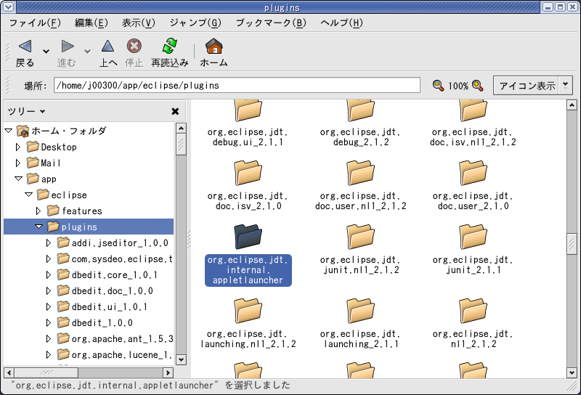Open the ブックマーク(B) menu
The width and height of the screenshot is (581, 395).
(x=271, y=23)
